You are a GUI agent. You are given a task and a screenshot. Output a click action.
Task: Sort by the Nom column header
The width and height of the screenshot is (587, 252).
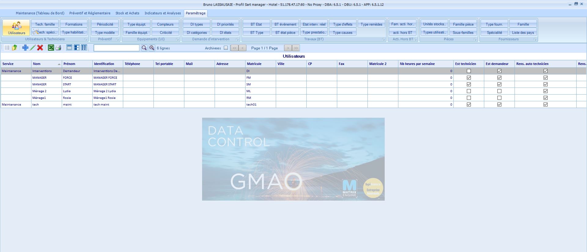pos(46,64)
